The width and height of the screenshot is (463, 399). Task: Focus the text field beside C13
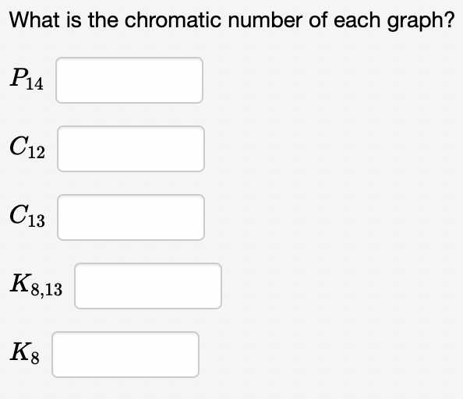(131, 217)
